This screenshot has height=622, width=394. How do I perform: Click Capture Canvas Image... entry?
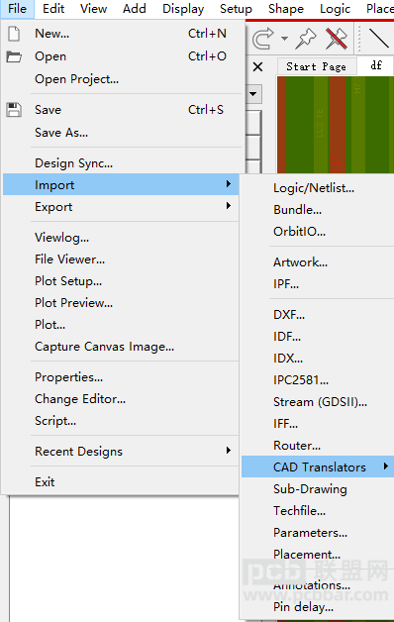click(x=104, y=347)
